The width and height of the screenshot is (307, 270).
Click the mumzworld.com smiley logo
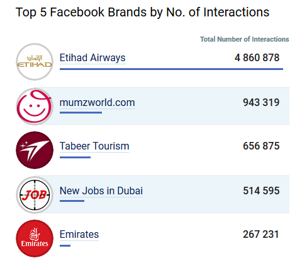tap(35, 107)
